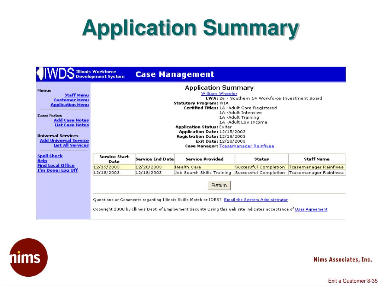Click start date 12/19/2003 cell

114,167
